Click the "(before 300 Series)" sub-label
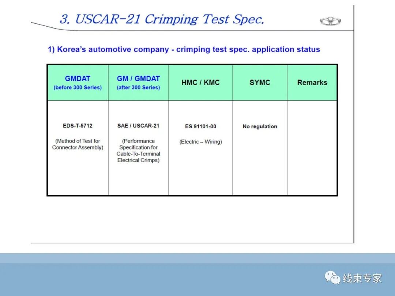 (x=78, y=88)
